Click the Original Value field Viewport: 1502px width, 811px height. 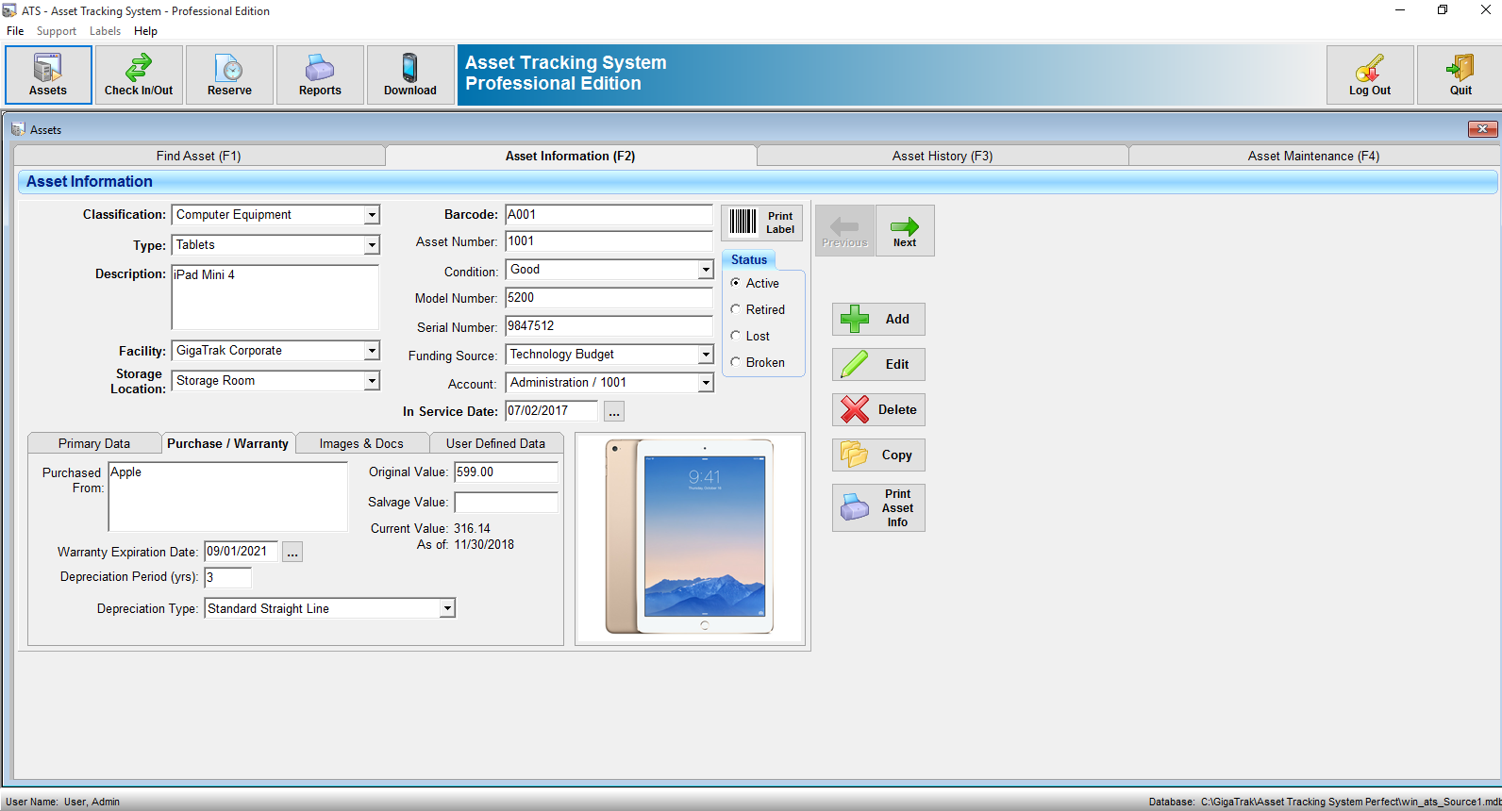click(x=506, y=472)
